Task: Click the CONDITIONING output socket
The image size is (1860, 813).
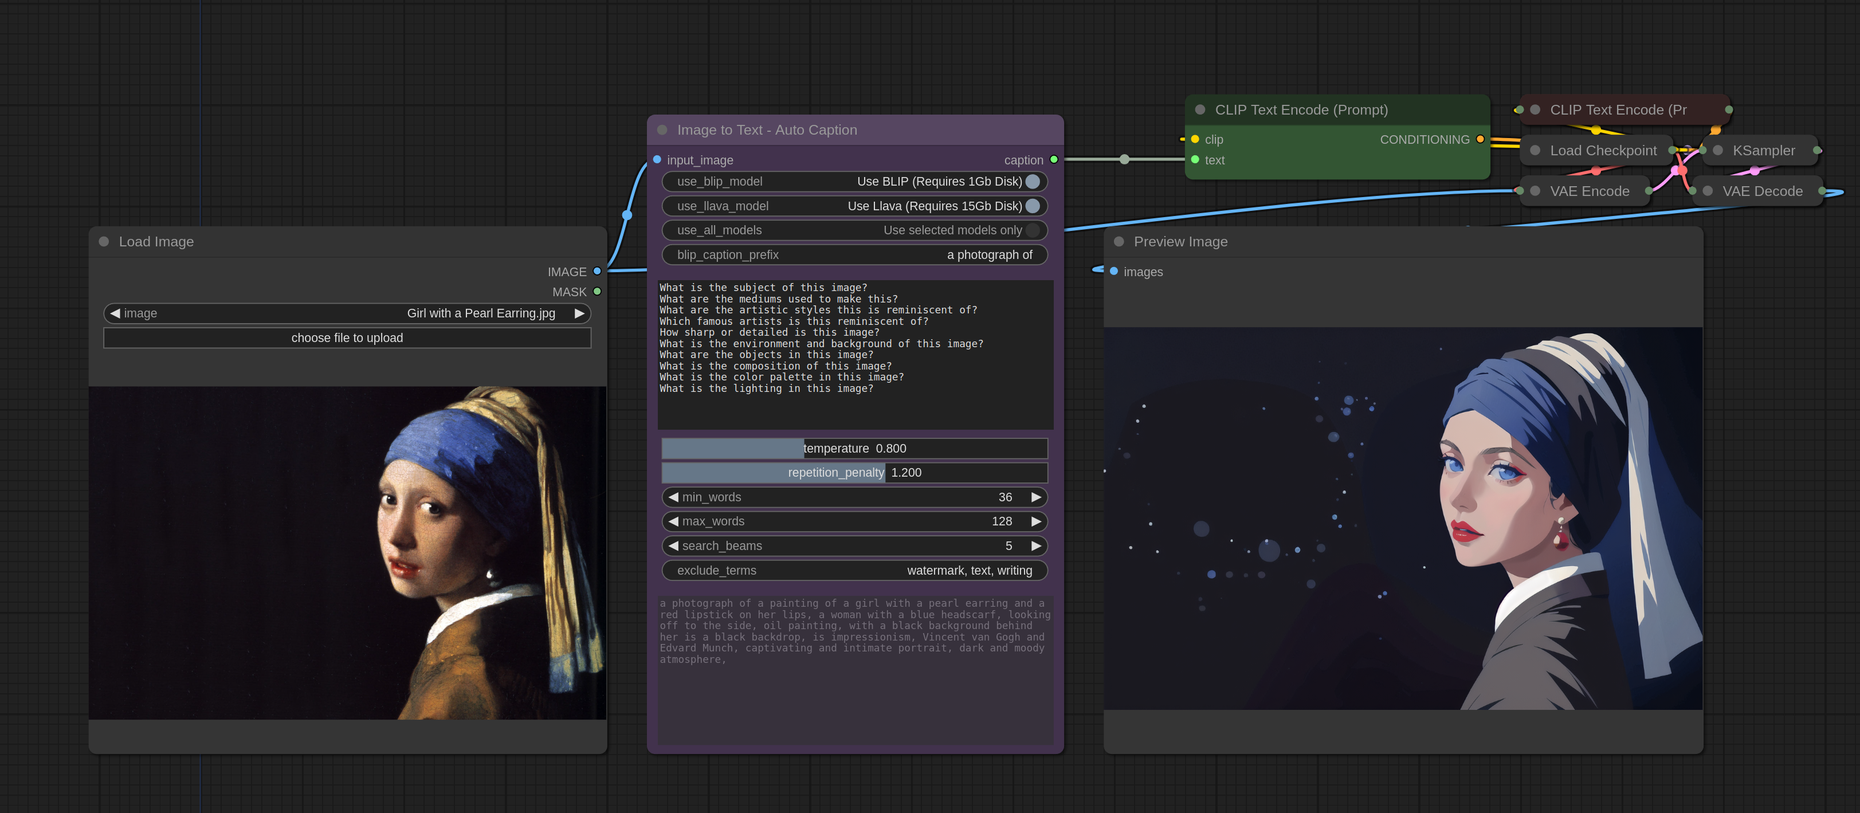Action: (x=1480, y=139)
